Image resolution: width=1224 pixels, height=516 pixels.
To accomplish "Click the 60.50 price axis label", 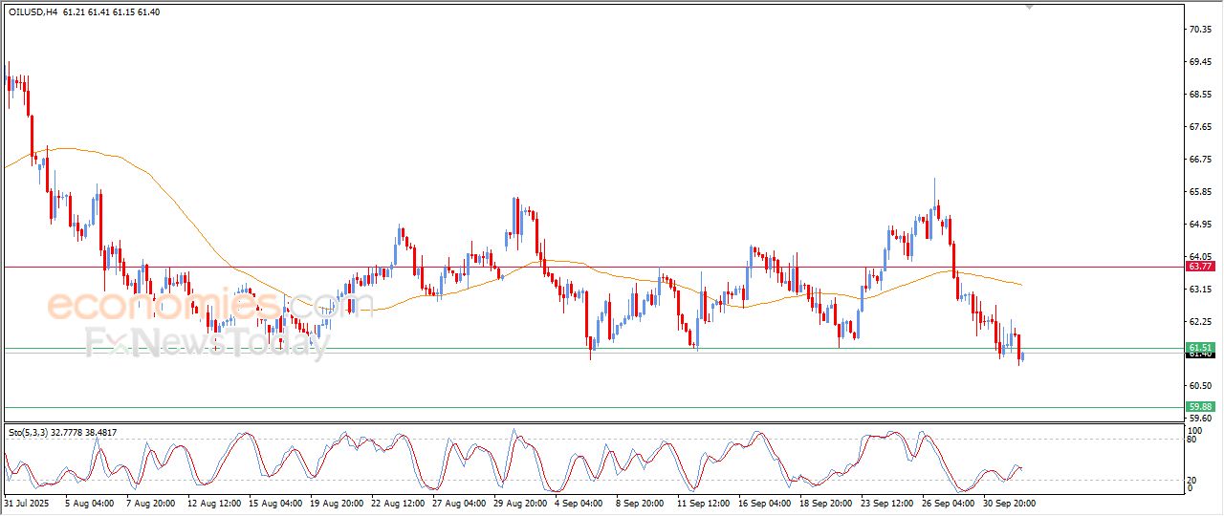I will [x=1200, y=385].
